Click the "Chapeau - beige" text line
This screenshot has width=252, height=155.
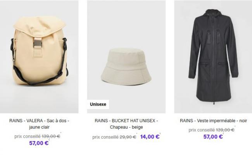point(126,127)
